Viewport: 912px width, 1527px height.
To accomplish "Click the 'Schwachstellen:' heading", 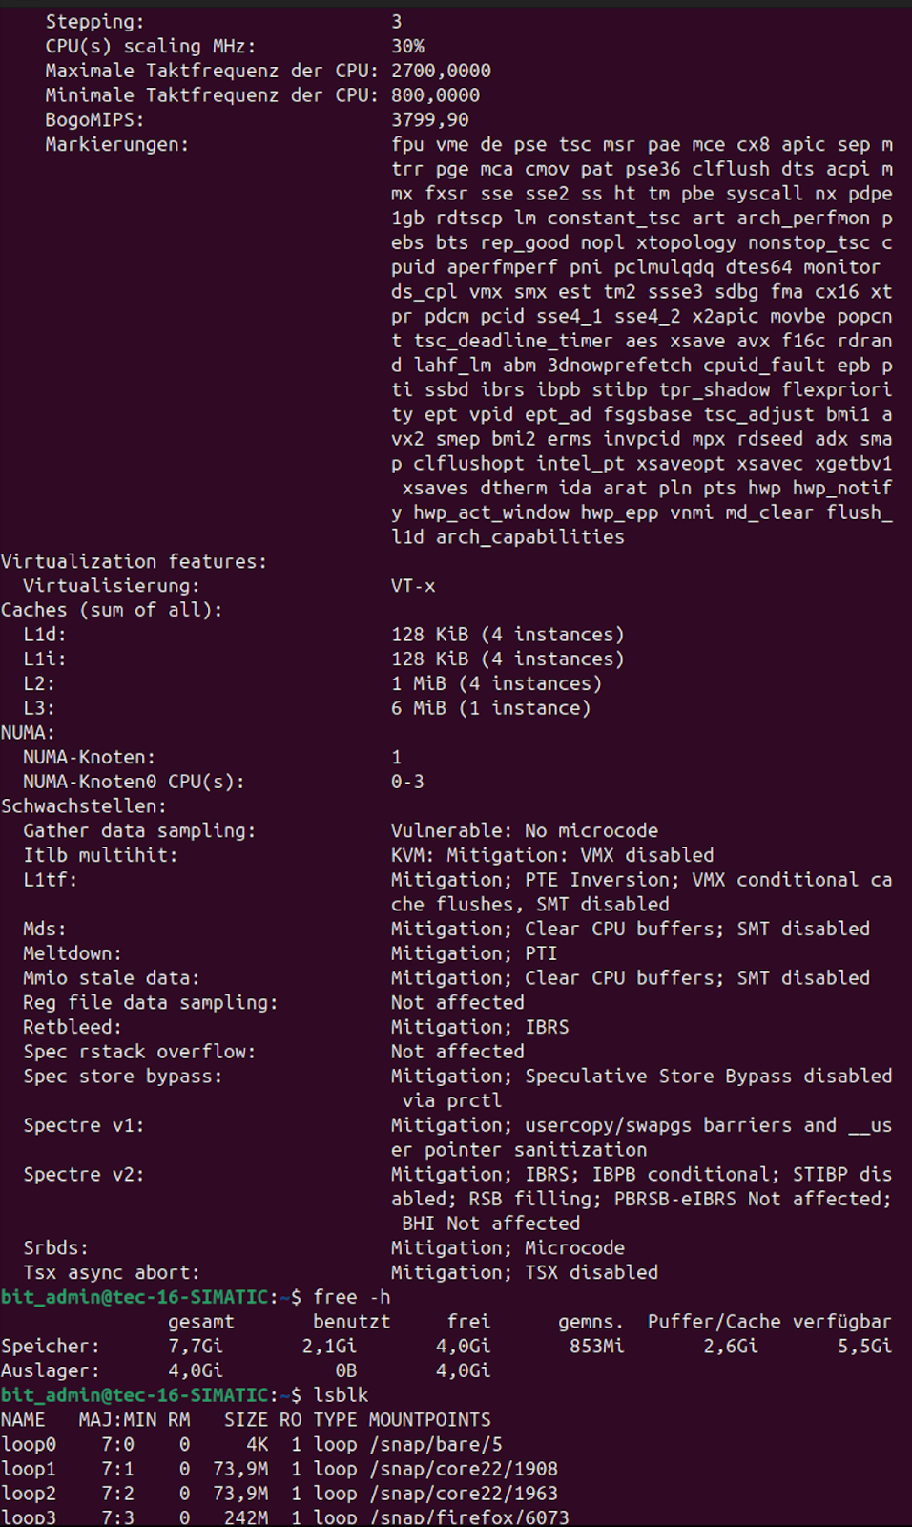I will (84, 806).
